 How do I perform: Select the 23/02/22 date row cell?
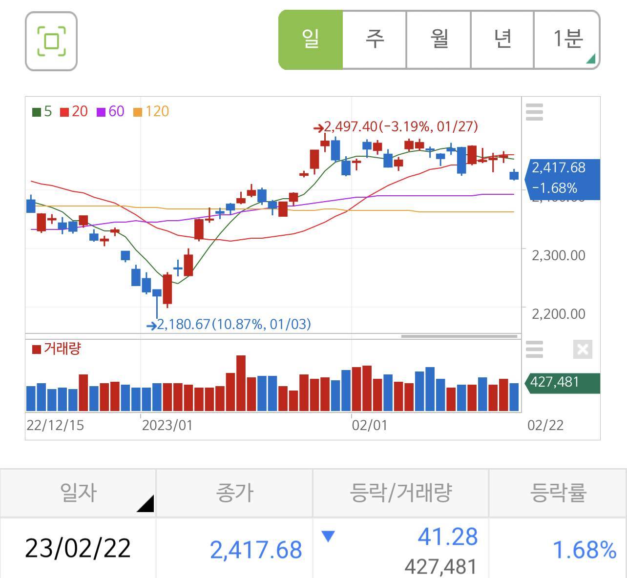(x=78, y=548)
